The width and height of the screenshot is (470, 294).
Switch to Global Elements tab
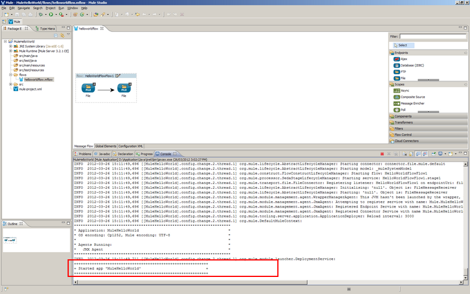[106, 146]
